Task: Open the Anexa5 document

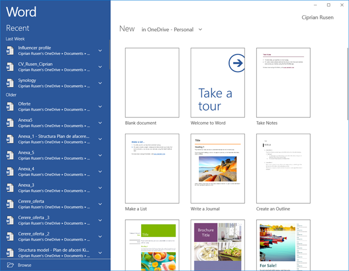Action: 55,123
